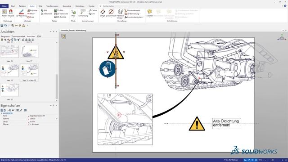The image size is (288, 162).
Task: Insert a 2D-Vektorbild panel
Action: click(x=61, y=14)
